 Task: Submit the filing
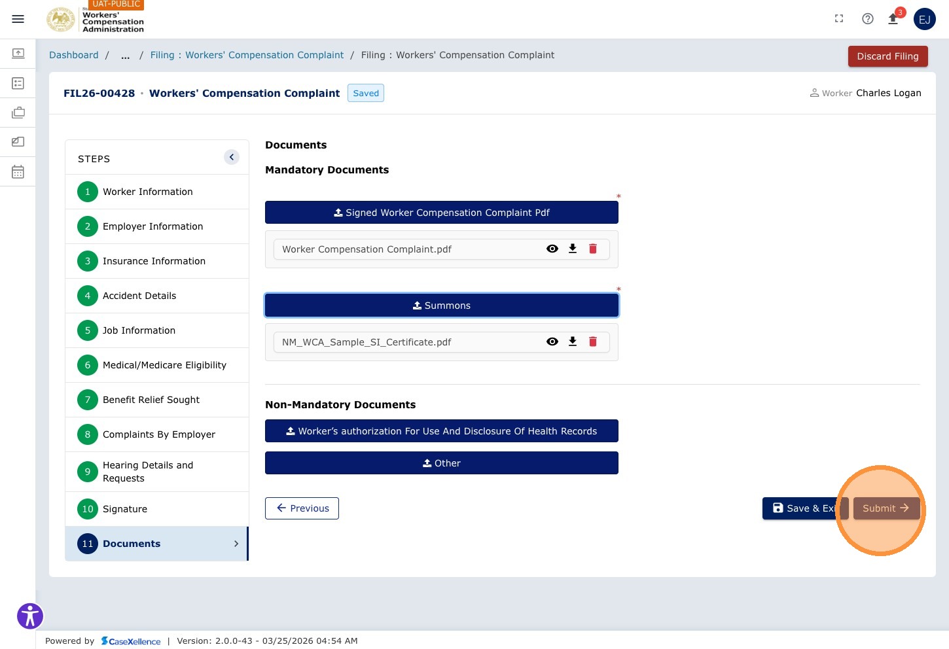coord(886,508)
